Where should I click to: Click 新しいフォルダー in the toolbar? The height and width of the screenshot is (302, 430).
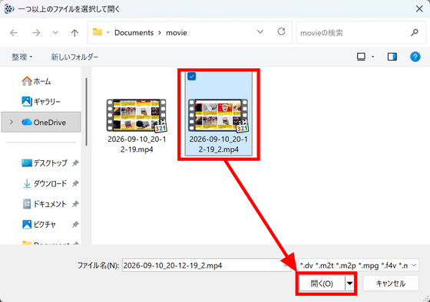[x=74, y=57]
